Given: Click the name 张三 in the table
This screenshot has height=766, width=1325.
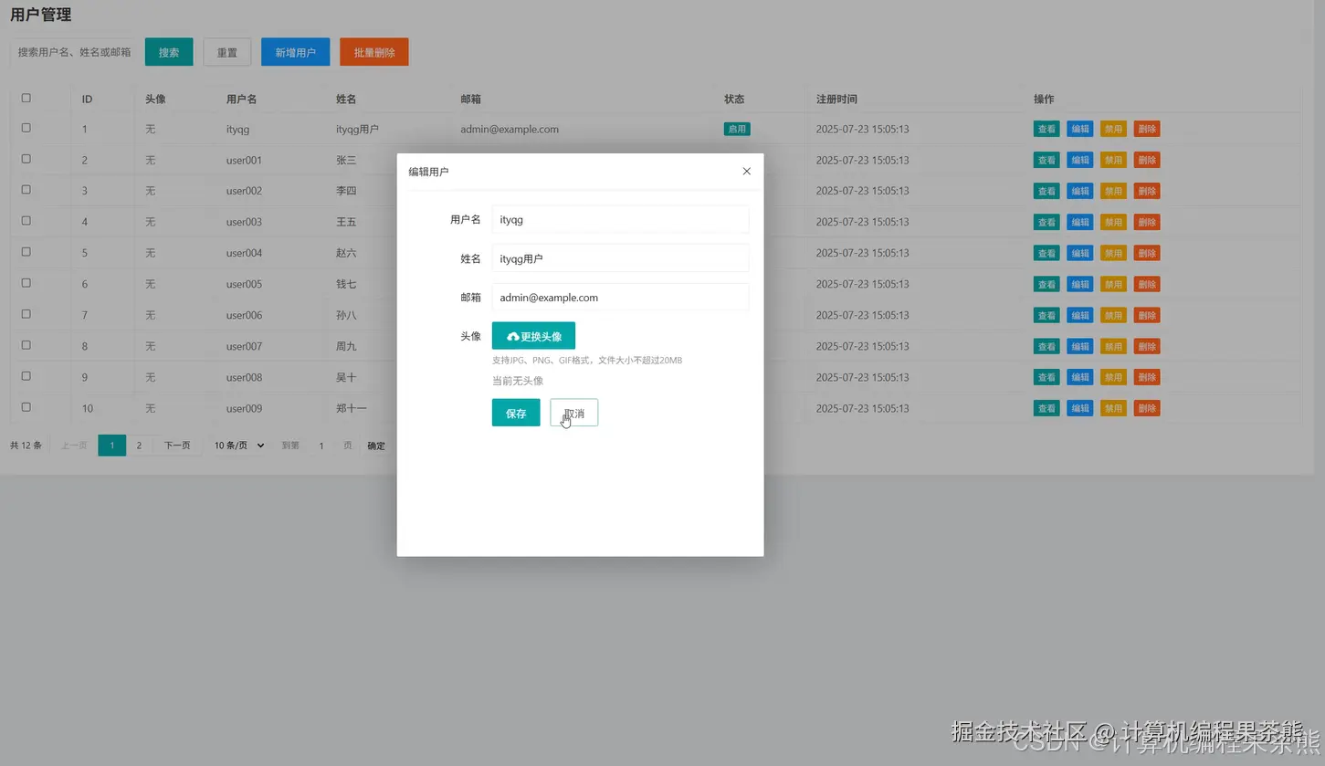Looking at the screenshot, I should pyautogui.click(x=346, y=160).
